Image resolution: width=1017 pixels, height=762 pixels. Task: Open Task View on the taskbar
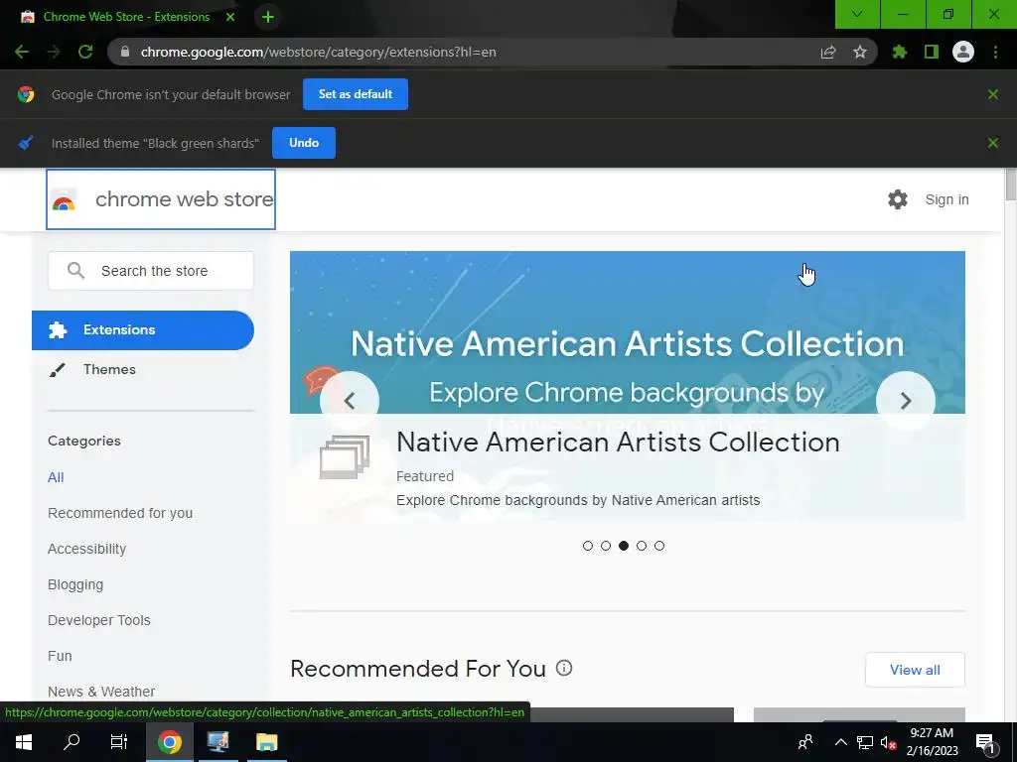click(119, 742)
